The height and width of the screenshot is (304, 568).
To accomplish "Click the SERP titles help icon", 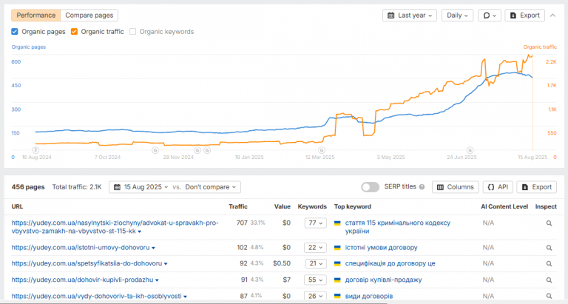I will pyautogui.click(x=422, y=187).
